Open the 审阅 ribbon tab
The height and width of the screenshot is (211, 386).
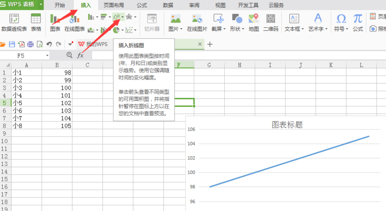point(194,5)
